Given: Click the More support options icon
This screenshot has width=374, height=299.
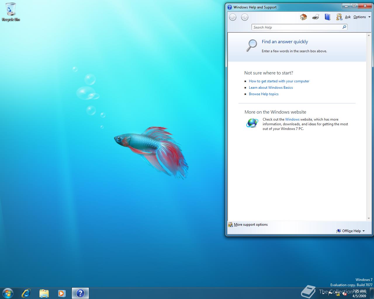Looking at the screenshot, I should [231, 225].
